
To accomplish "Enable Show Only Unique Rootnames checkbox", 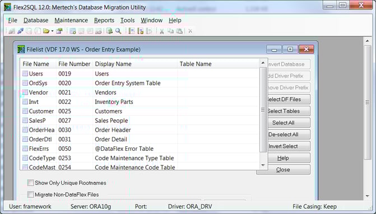I will pos(30,183).
